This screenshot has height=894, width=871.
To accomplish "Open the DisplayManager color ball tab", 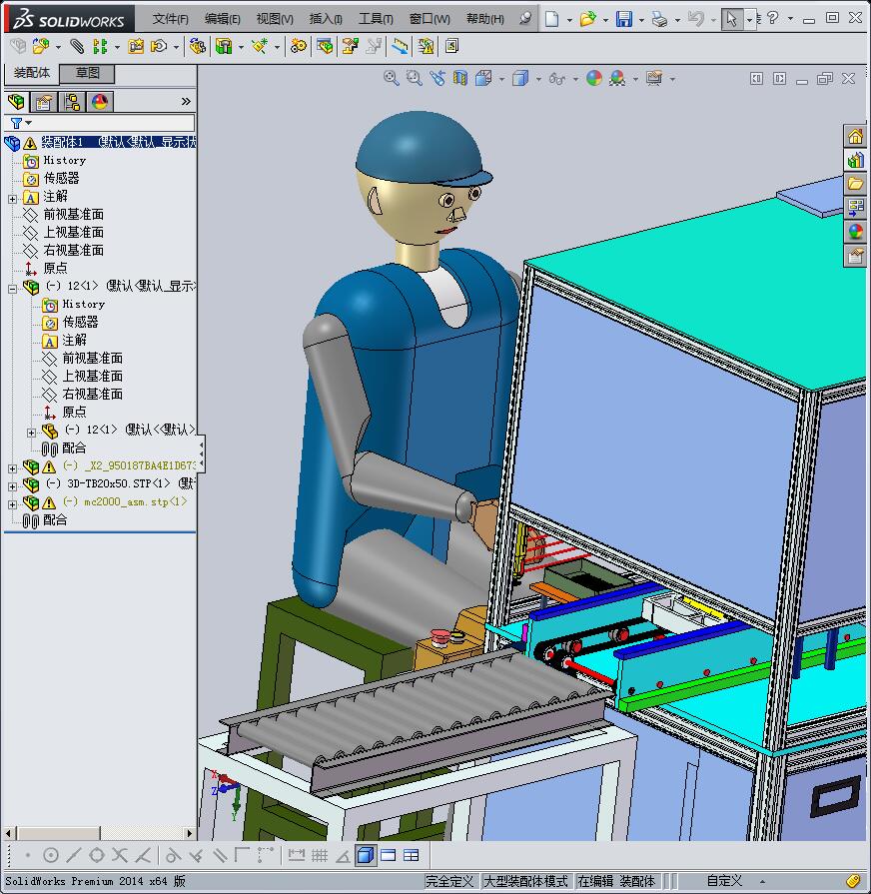I will tap(100, 102).
